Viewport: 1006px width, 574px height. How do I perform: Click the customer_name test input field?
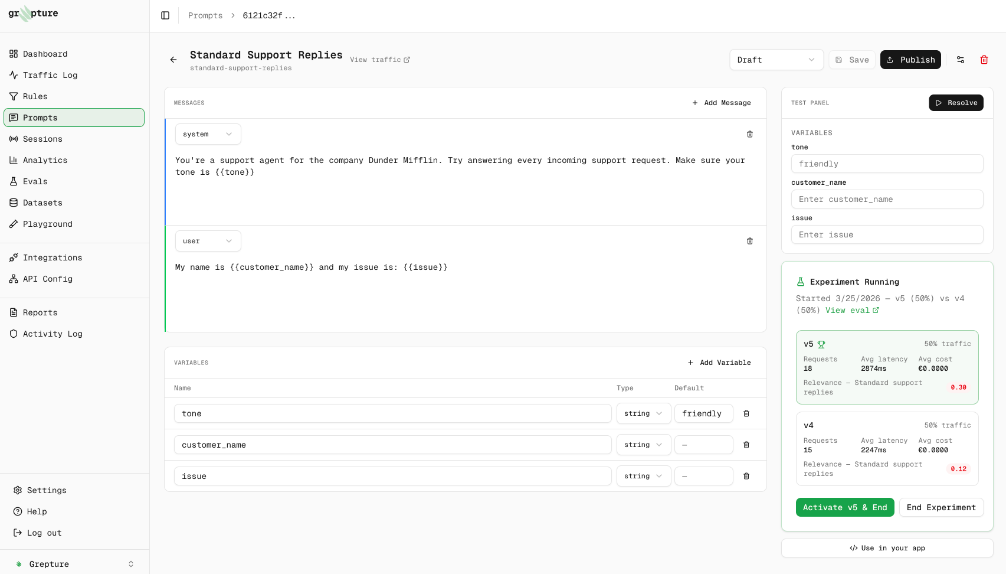click(887, 199)
